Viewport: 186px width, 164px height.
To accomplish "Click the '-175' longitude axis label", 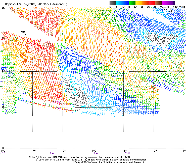I will click(32, 151).
